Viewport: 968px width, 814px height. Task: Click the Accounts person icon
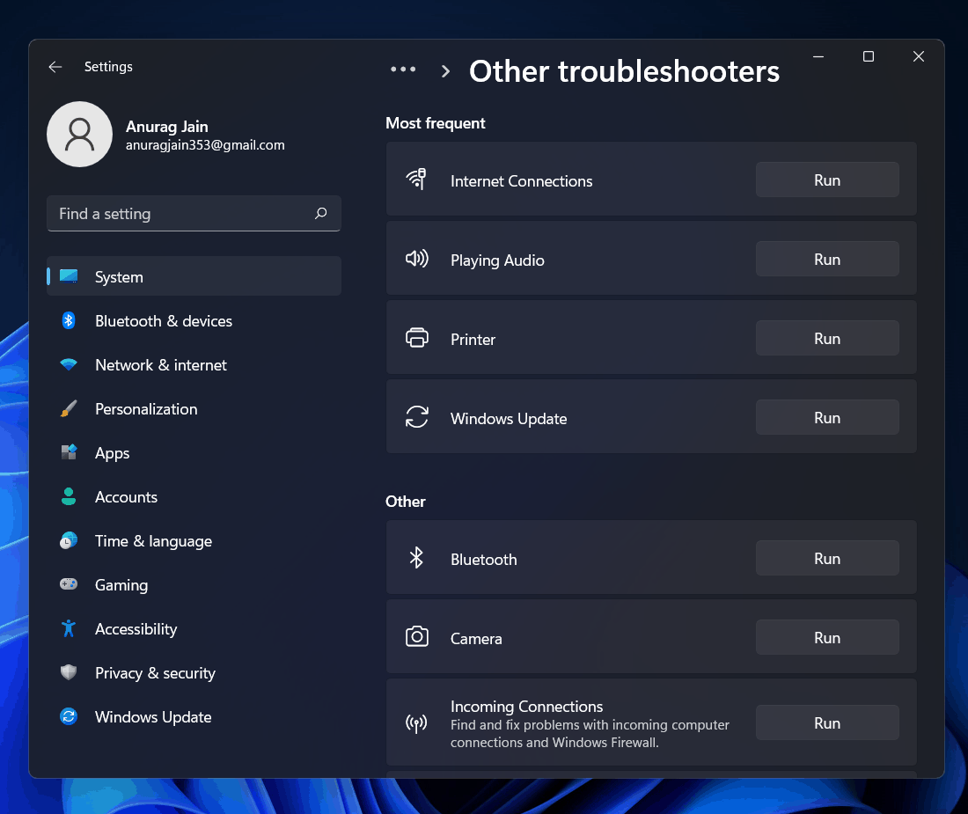point(69,496)
